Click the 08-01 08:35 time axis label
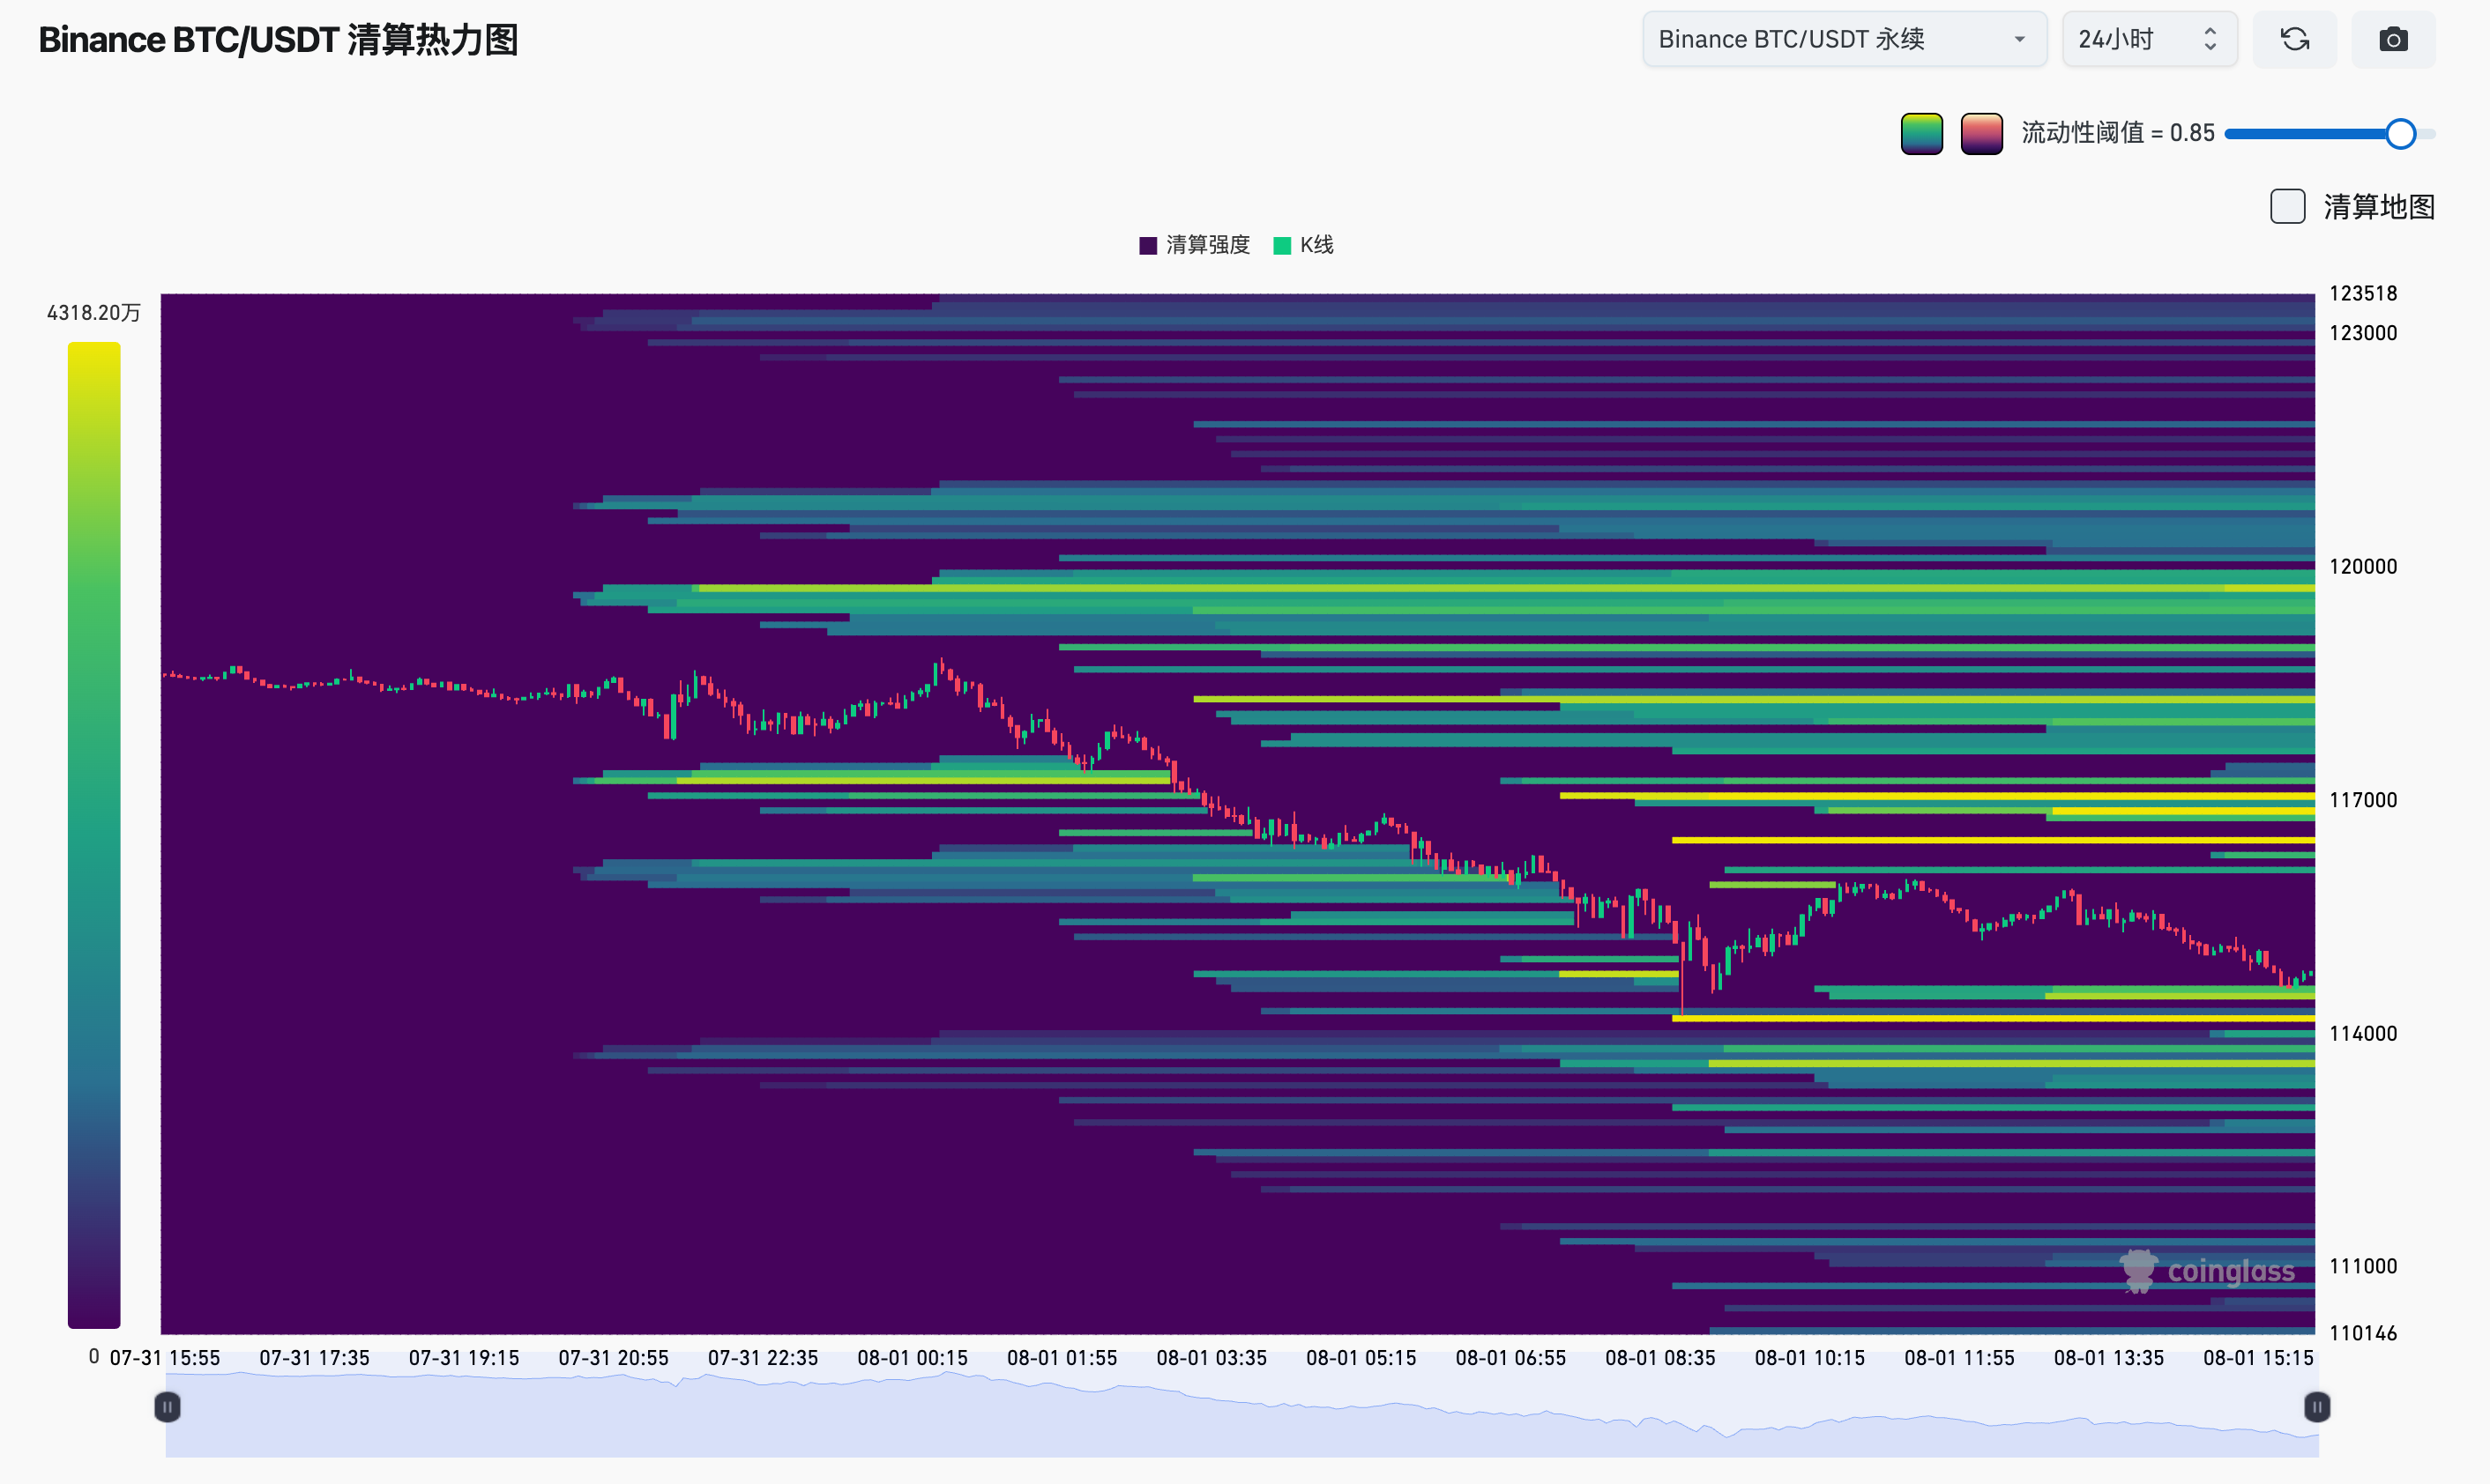 point(1659,1358)
